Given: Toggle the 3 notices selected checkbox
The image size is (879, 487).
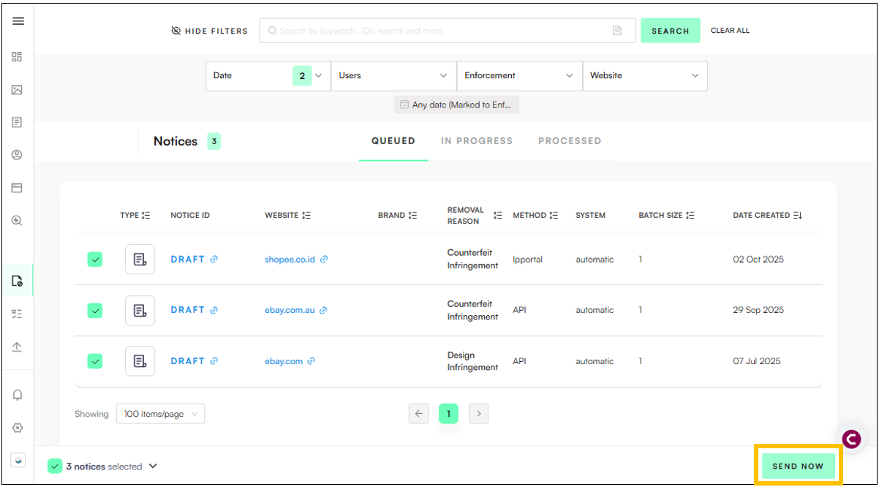Looking at the screenshot, I should coord(55,467).
